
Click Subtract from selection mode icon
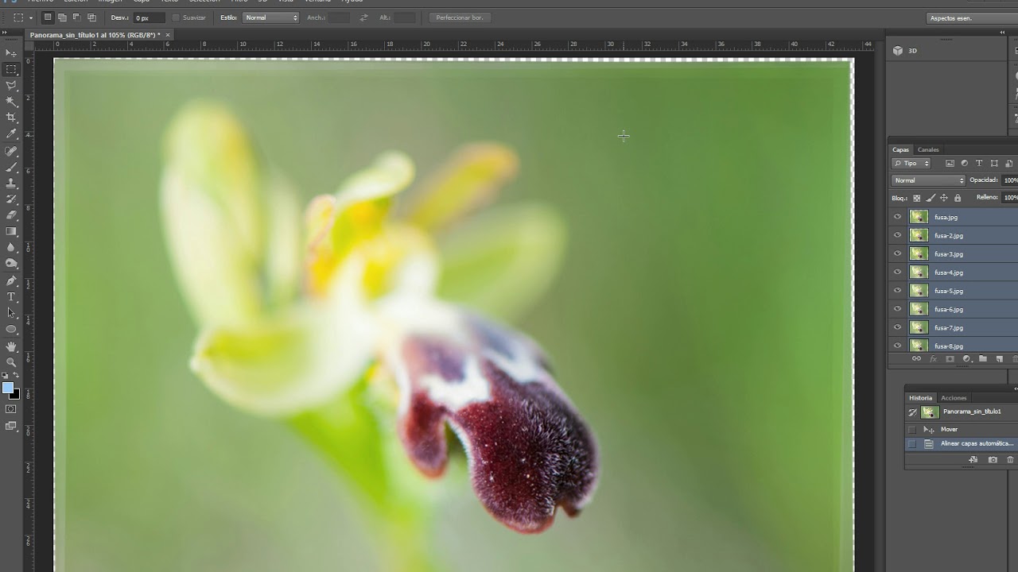(x=76, y=17)
